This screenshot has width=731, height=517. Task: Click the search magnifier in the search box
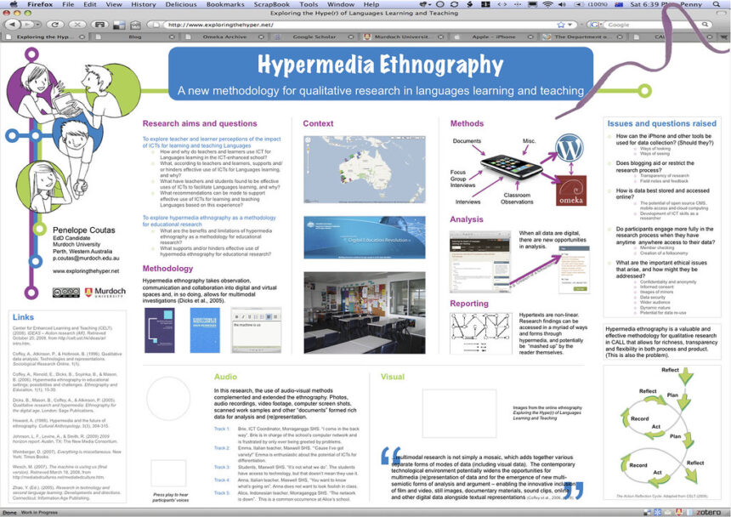705,25
